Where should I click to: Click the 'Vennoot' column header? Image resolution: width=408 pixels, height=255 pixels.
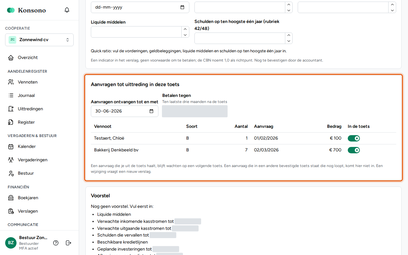pos(103,127)
